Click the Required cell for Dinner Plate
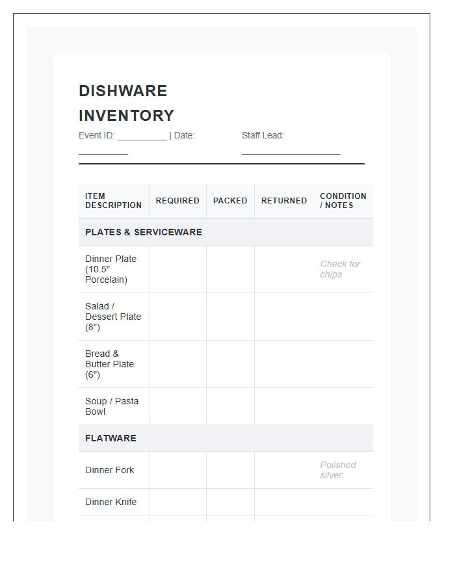 177,269
